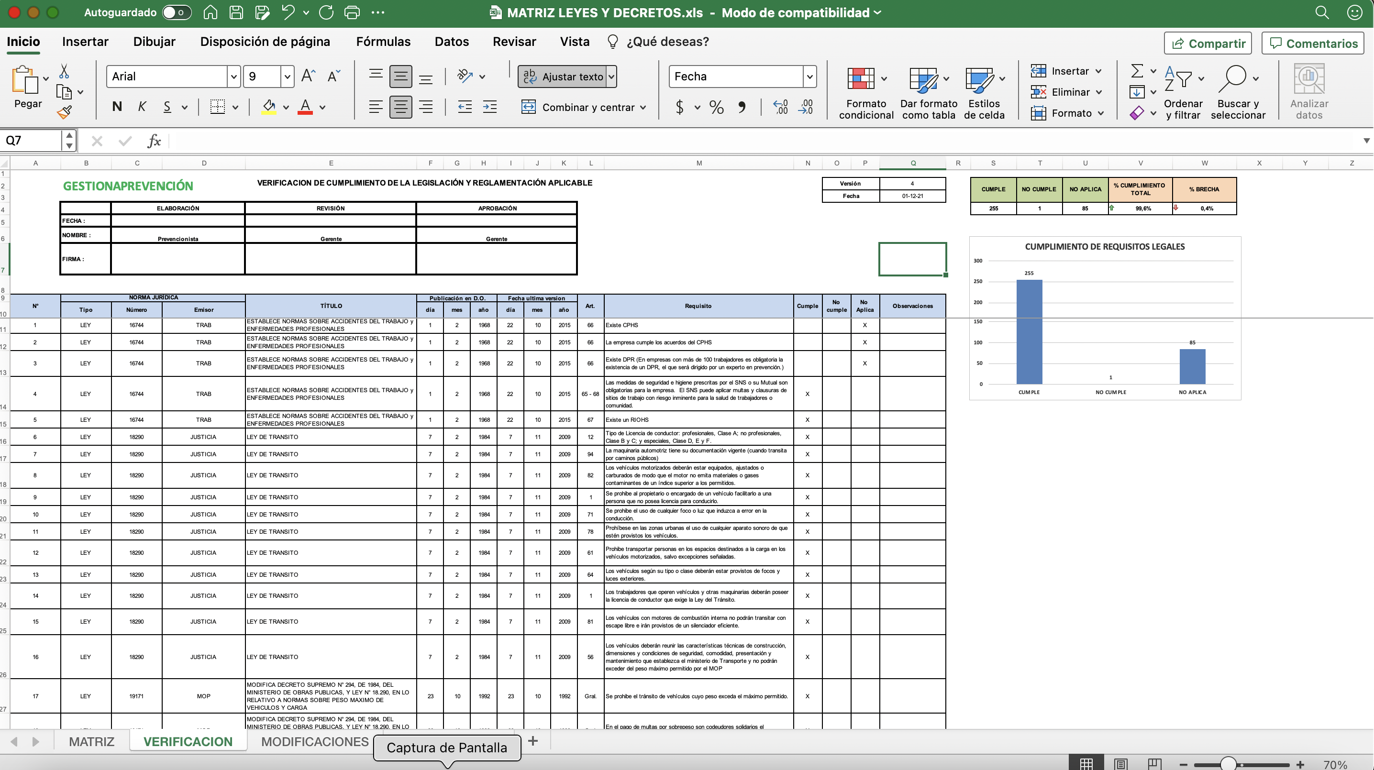1374x770 pixels.
Task: Align text to middle vertically
Action: (x=400, y=76)
